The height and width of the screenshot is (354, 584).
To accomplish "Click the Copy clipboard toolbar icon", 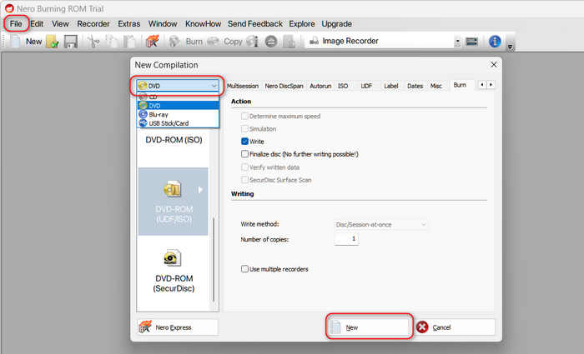I will point(111,42).
